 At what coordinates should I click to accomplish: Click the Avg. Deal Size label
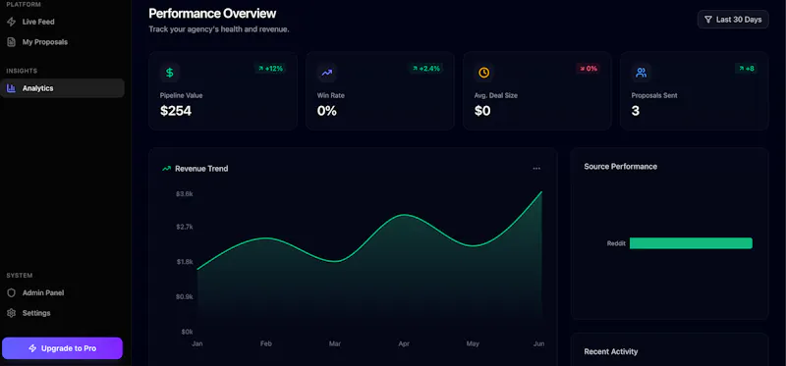(x=496, y=95)
